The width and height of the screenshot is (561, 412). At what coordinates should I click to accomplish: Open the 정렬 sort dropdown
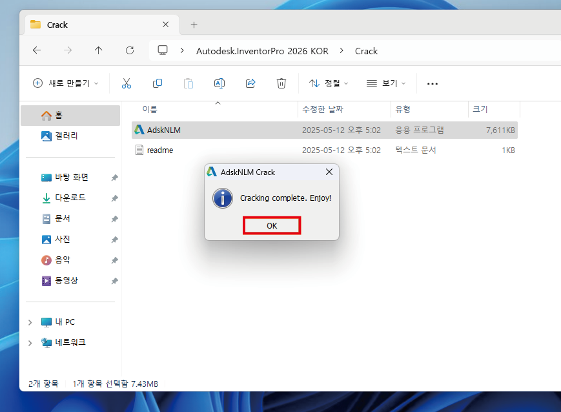click(x=329, y=83)
